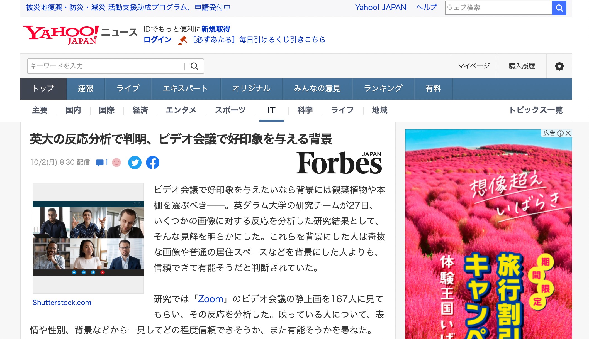Select the 速報 navigation tab
The image size is (589, 339).
point(86,89)
